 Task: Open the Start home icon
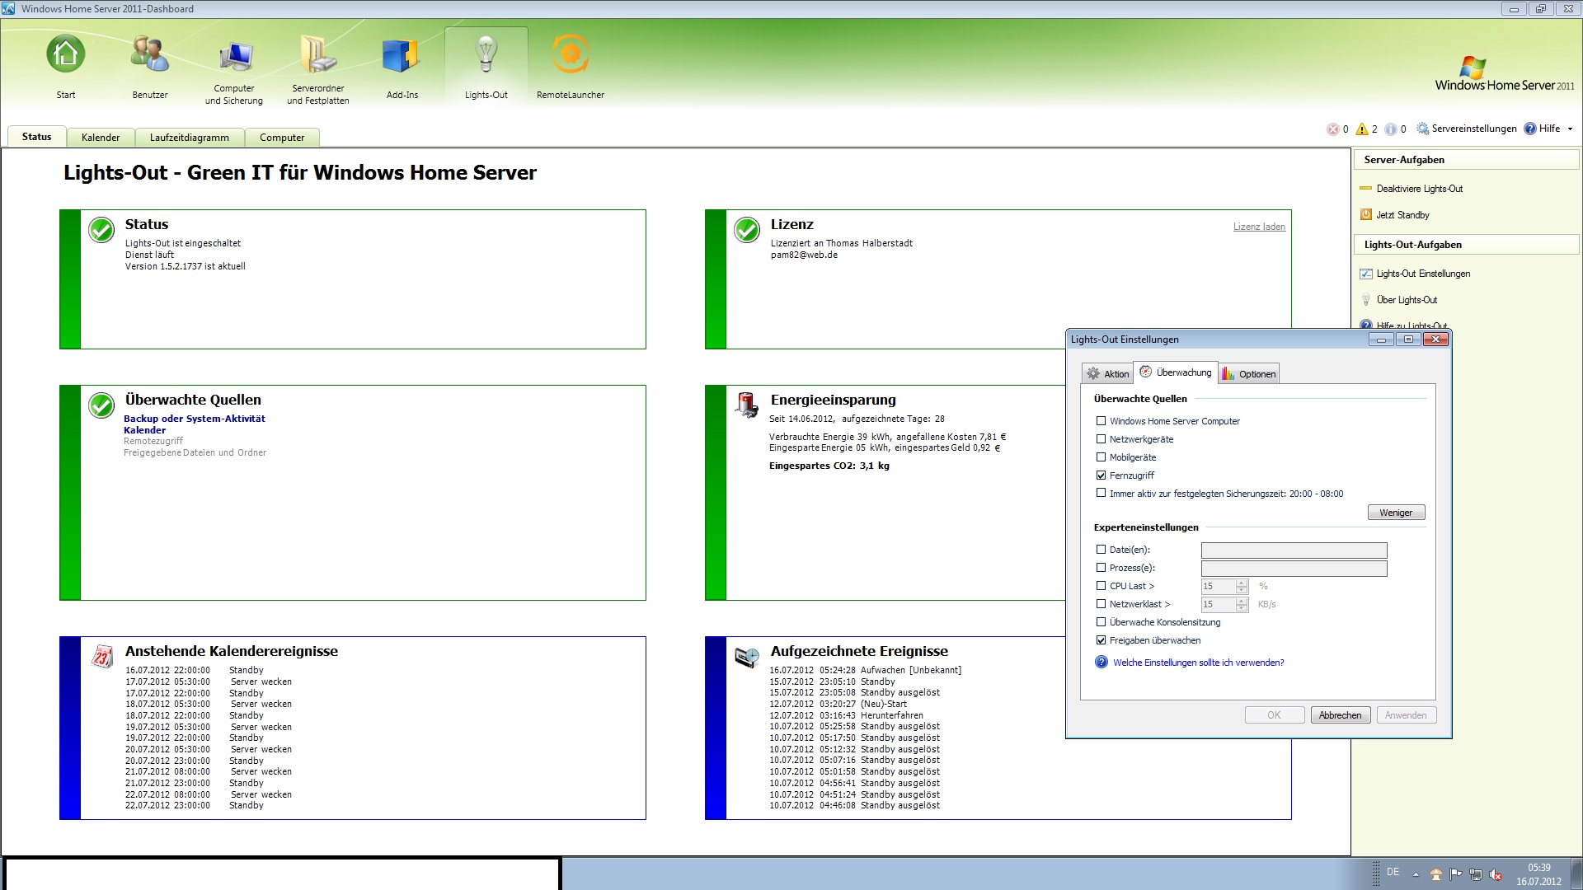click(x=65, y=55)
